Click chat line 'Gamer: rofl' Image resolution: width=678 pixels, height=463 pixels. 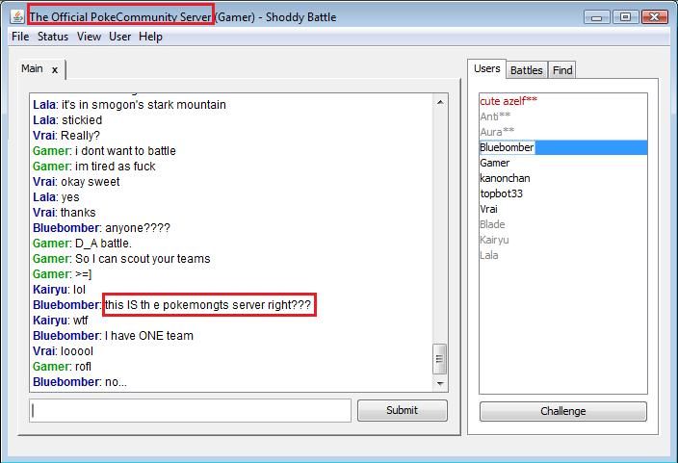coord(63,367)
